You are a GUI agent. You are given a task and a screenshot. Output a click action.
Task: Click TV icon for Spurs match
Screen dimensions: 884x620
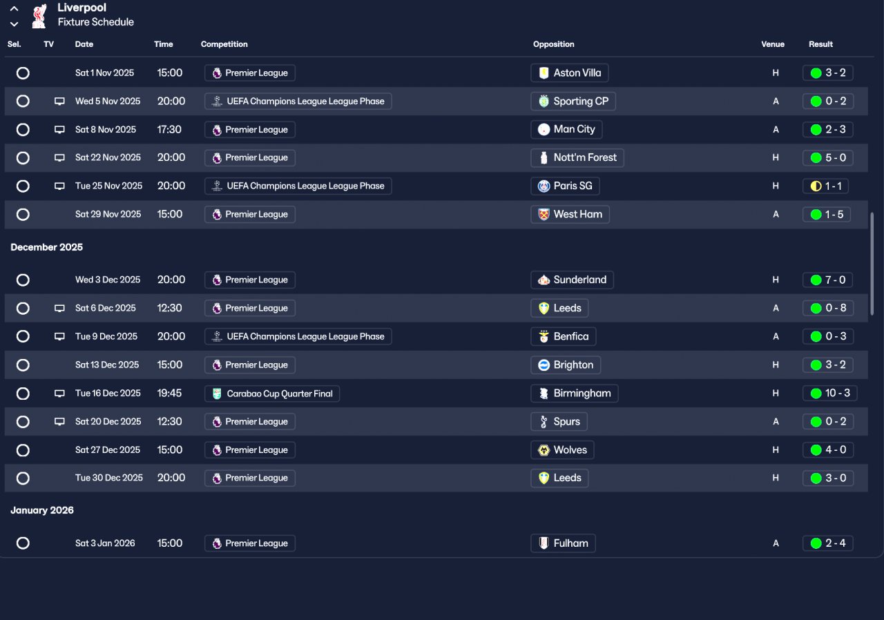click(60, 422)
